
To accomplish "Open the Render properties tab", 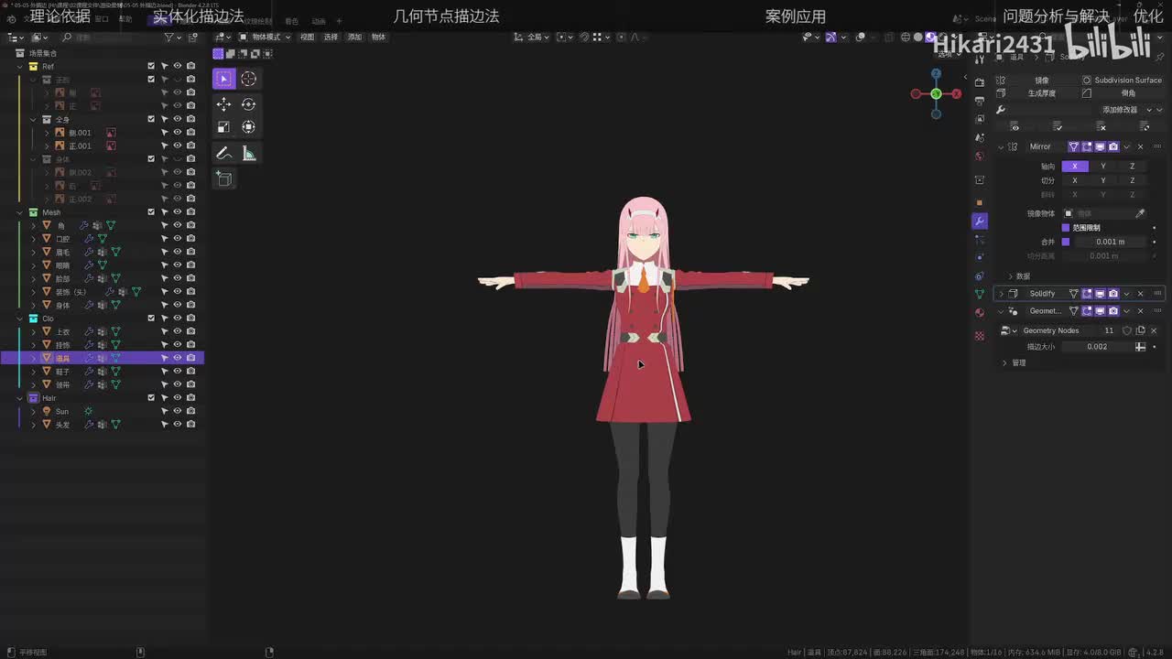I will [980, 82].
